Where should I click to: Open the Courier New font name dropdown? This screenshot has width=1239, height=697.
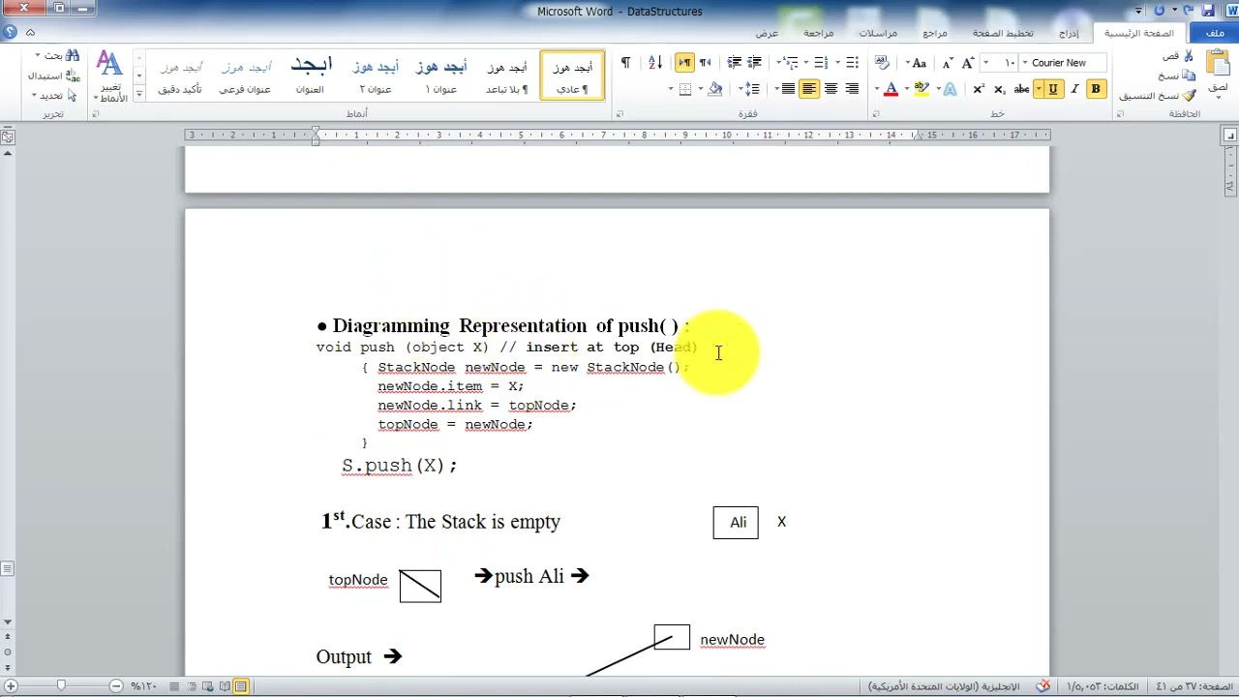click(1025, 63)
